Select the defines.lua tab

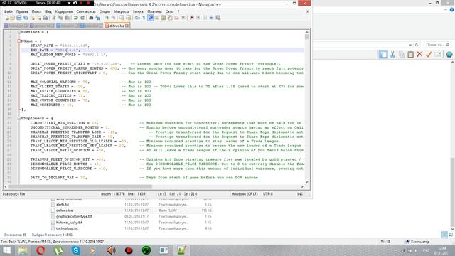[x=117, y=26]
